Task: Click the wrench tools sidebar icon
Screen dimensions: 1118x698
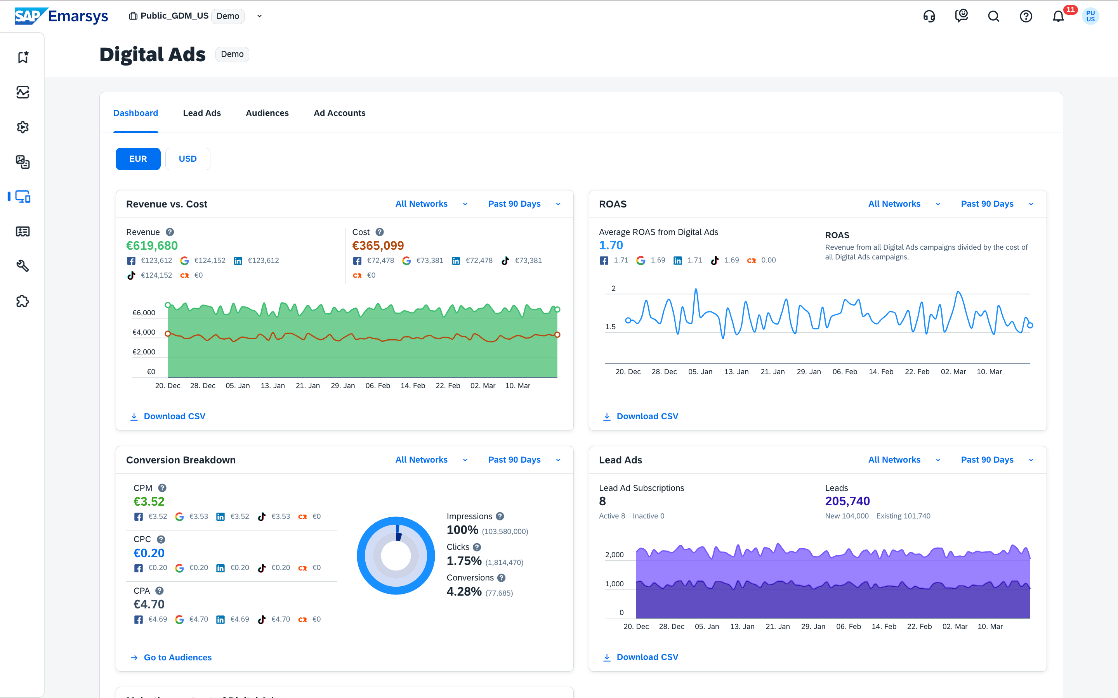Action: pos(22,266)
